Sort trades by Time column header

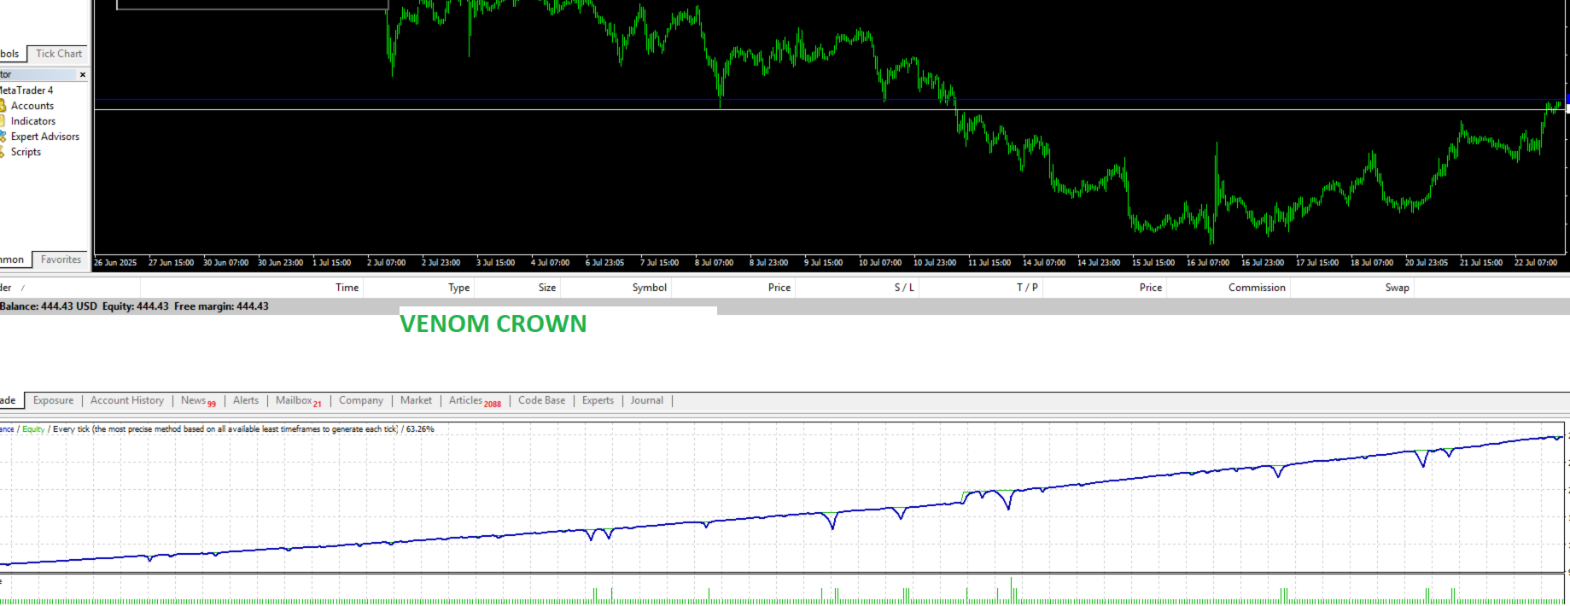coord(347,288)
